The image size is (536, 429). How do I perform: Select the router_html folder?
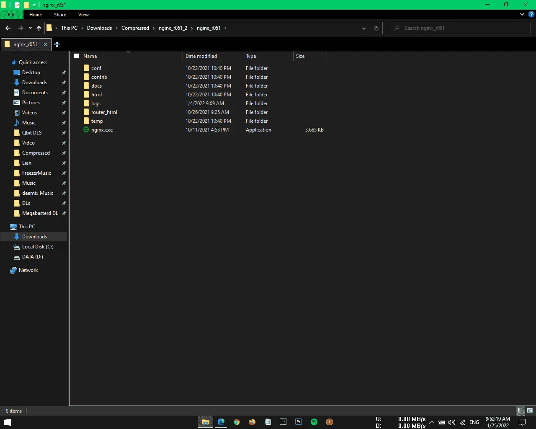(104, 112)
